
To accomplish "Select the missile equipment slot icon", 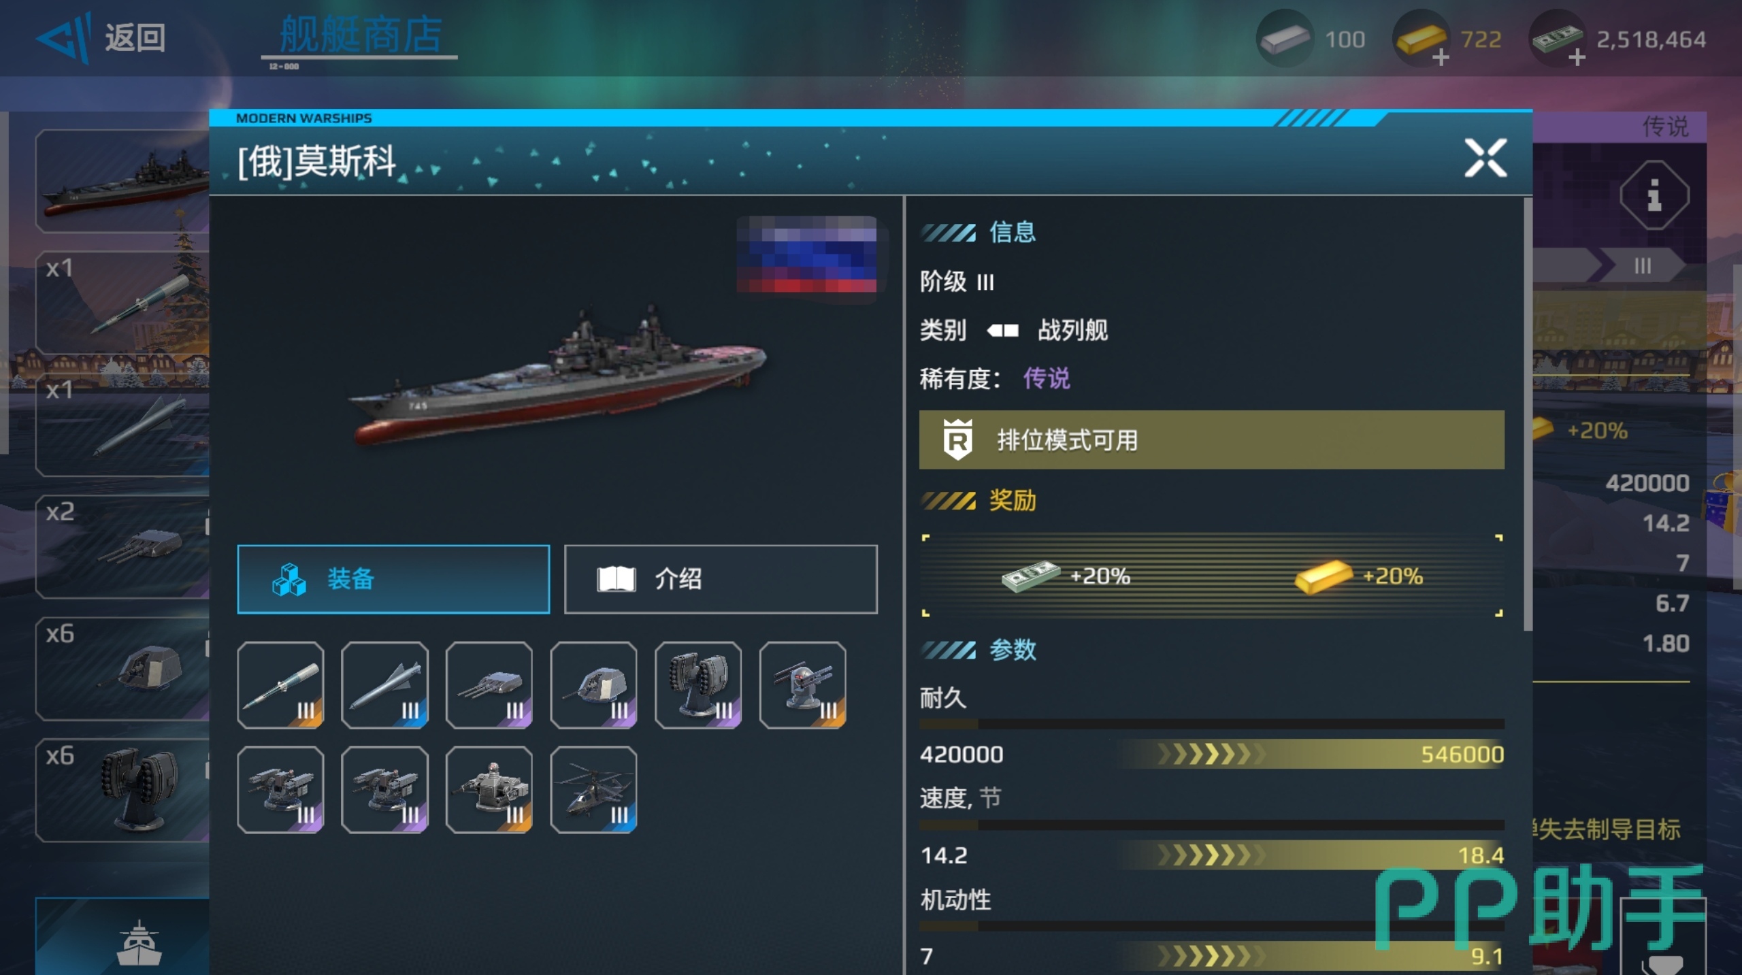I will [280, 685].
